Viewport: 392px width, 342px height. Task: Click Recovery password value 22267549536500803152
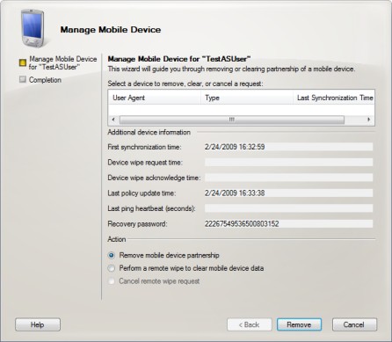288,224
